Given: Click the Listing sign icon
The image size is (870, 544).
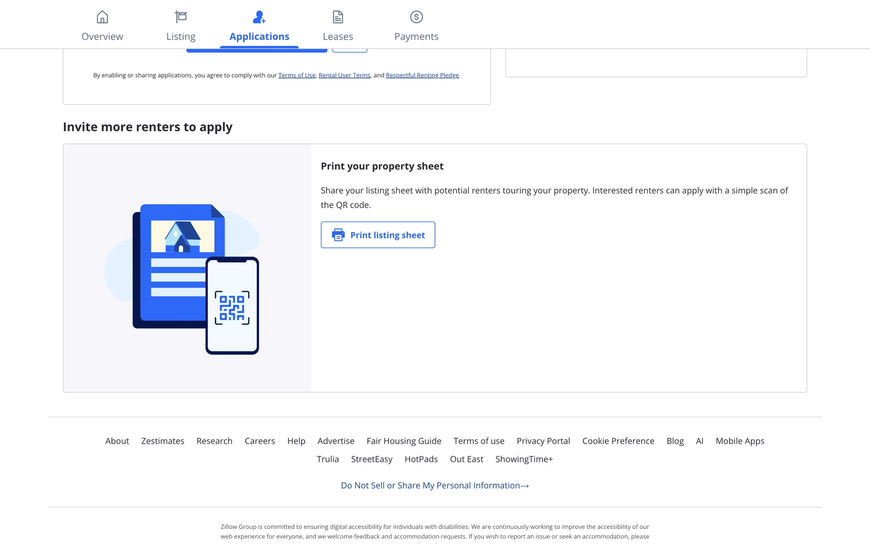Looking at the screenshot, I should [181, 17].
